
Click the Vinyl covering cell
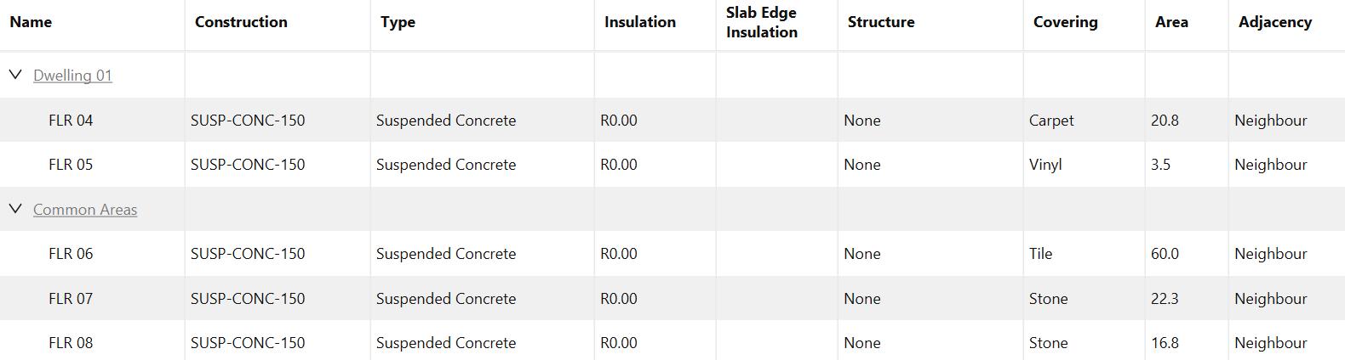click(x=1045, y=165)
